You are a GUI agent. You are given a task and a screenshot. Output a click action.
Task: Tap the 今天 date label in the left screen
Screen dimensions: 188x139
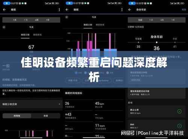click(31, 27)
